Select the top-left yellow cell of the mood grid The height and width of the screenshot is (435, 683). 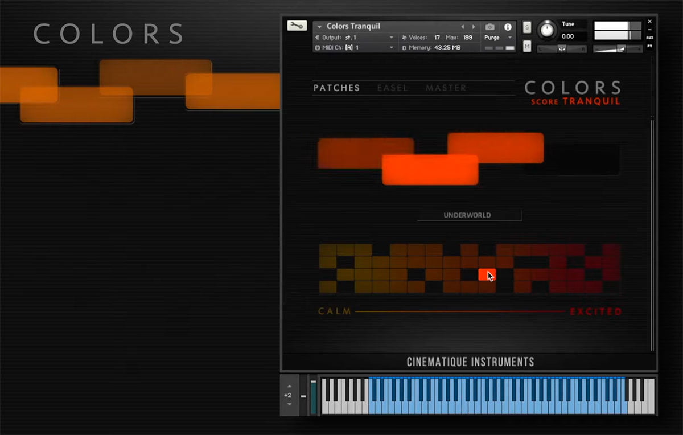coord(328,250)
